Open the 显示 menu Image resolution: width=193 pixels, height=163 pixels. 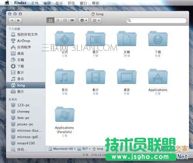point(59,3)
